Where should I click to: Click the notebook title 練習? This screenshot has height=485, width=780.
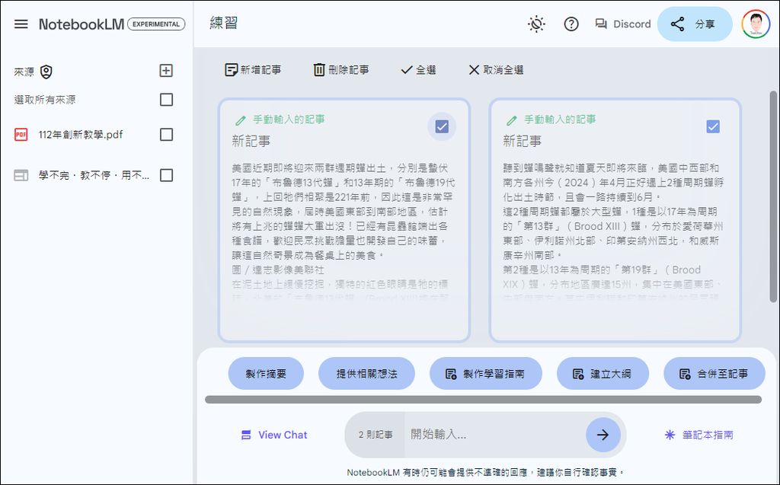[x=224, y=23]
